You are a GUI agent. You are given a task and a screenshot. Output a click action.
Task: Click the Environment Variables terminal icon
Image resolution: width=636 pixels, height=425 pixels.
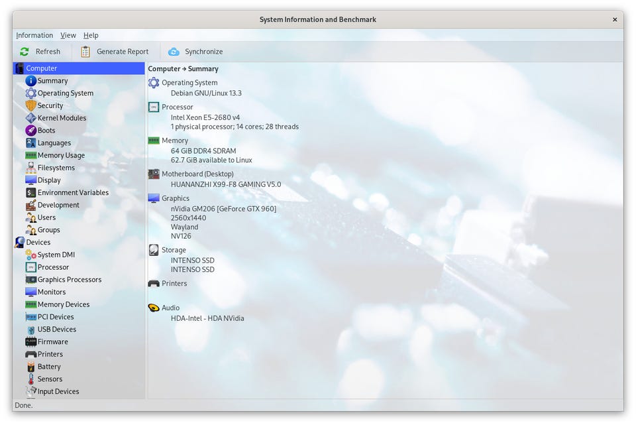pos(31,193)
